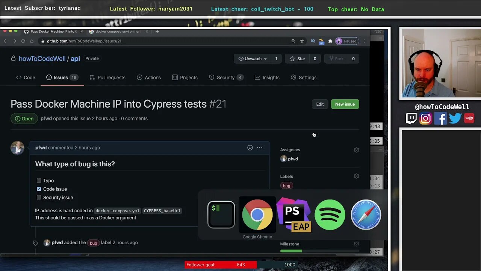481x271 pixels.
Task: Switch to Pass Docker Machine IP browser tab
Action: [53, 32]
